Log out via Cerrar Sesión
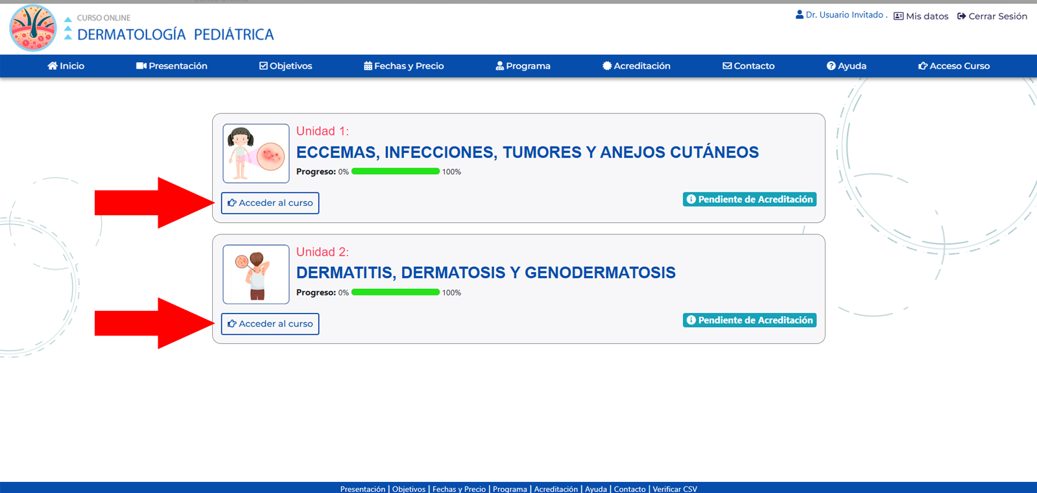Screen dimensions: 1037x493 (x=992, y=16)
